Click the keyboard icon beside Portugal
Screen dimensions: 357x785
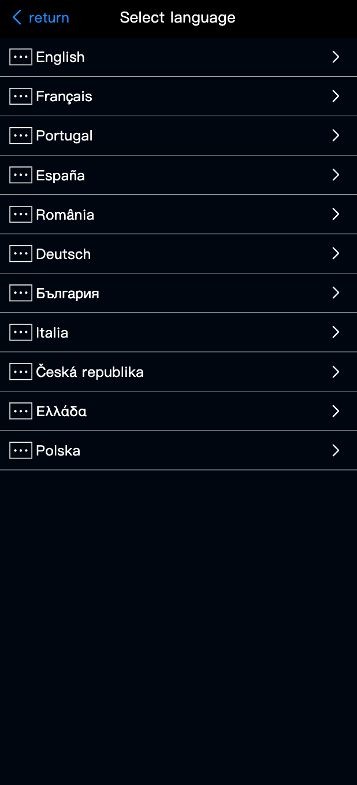(21, 136)
